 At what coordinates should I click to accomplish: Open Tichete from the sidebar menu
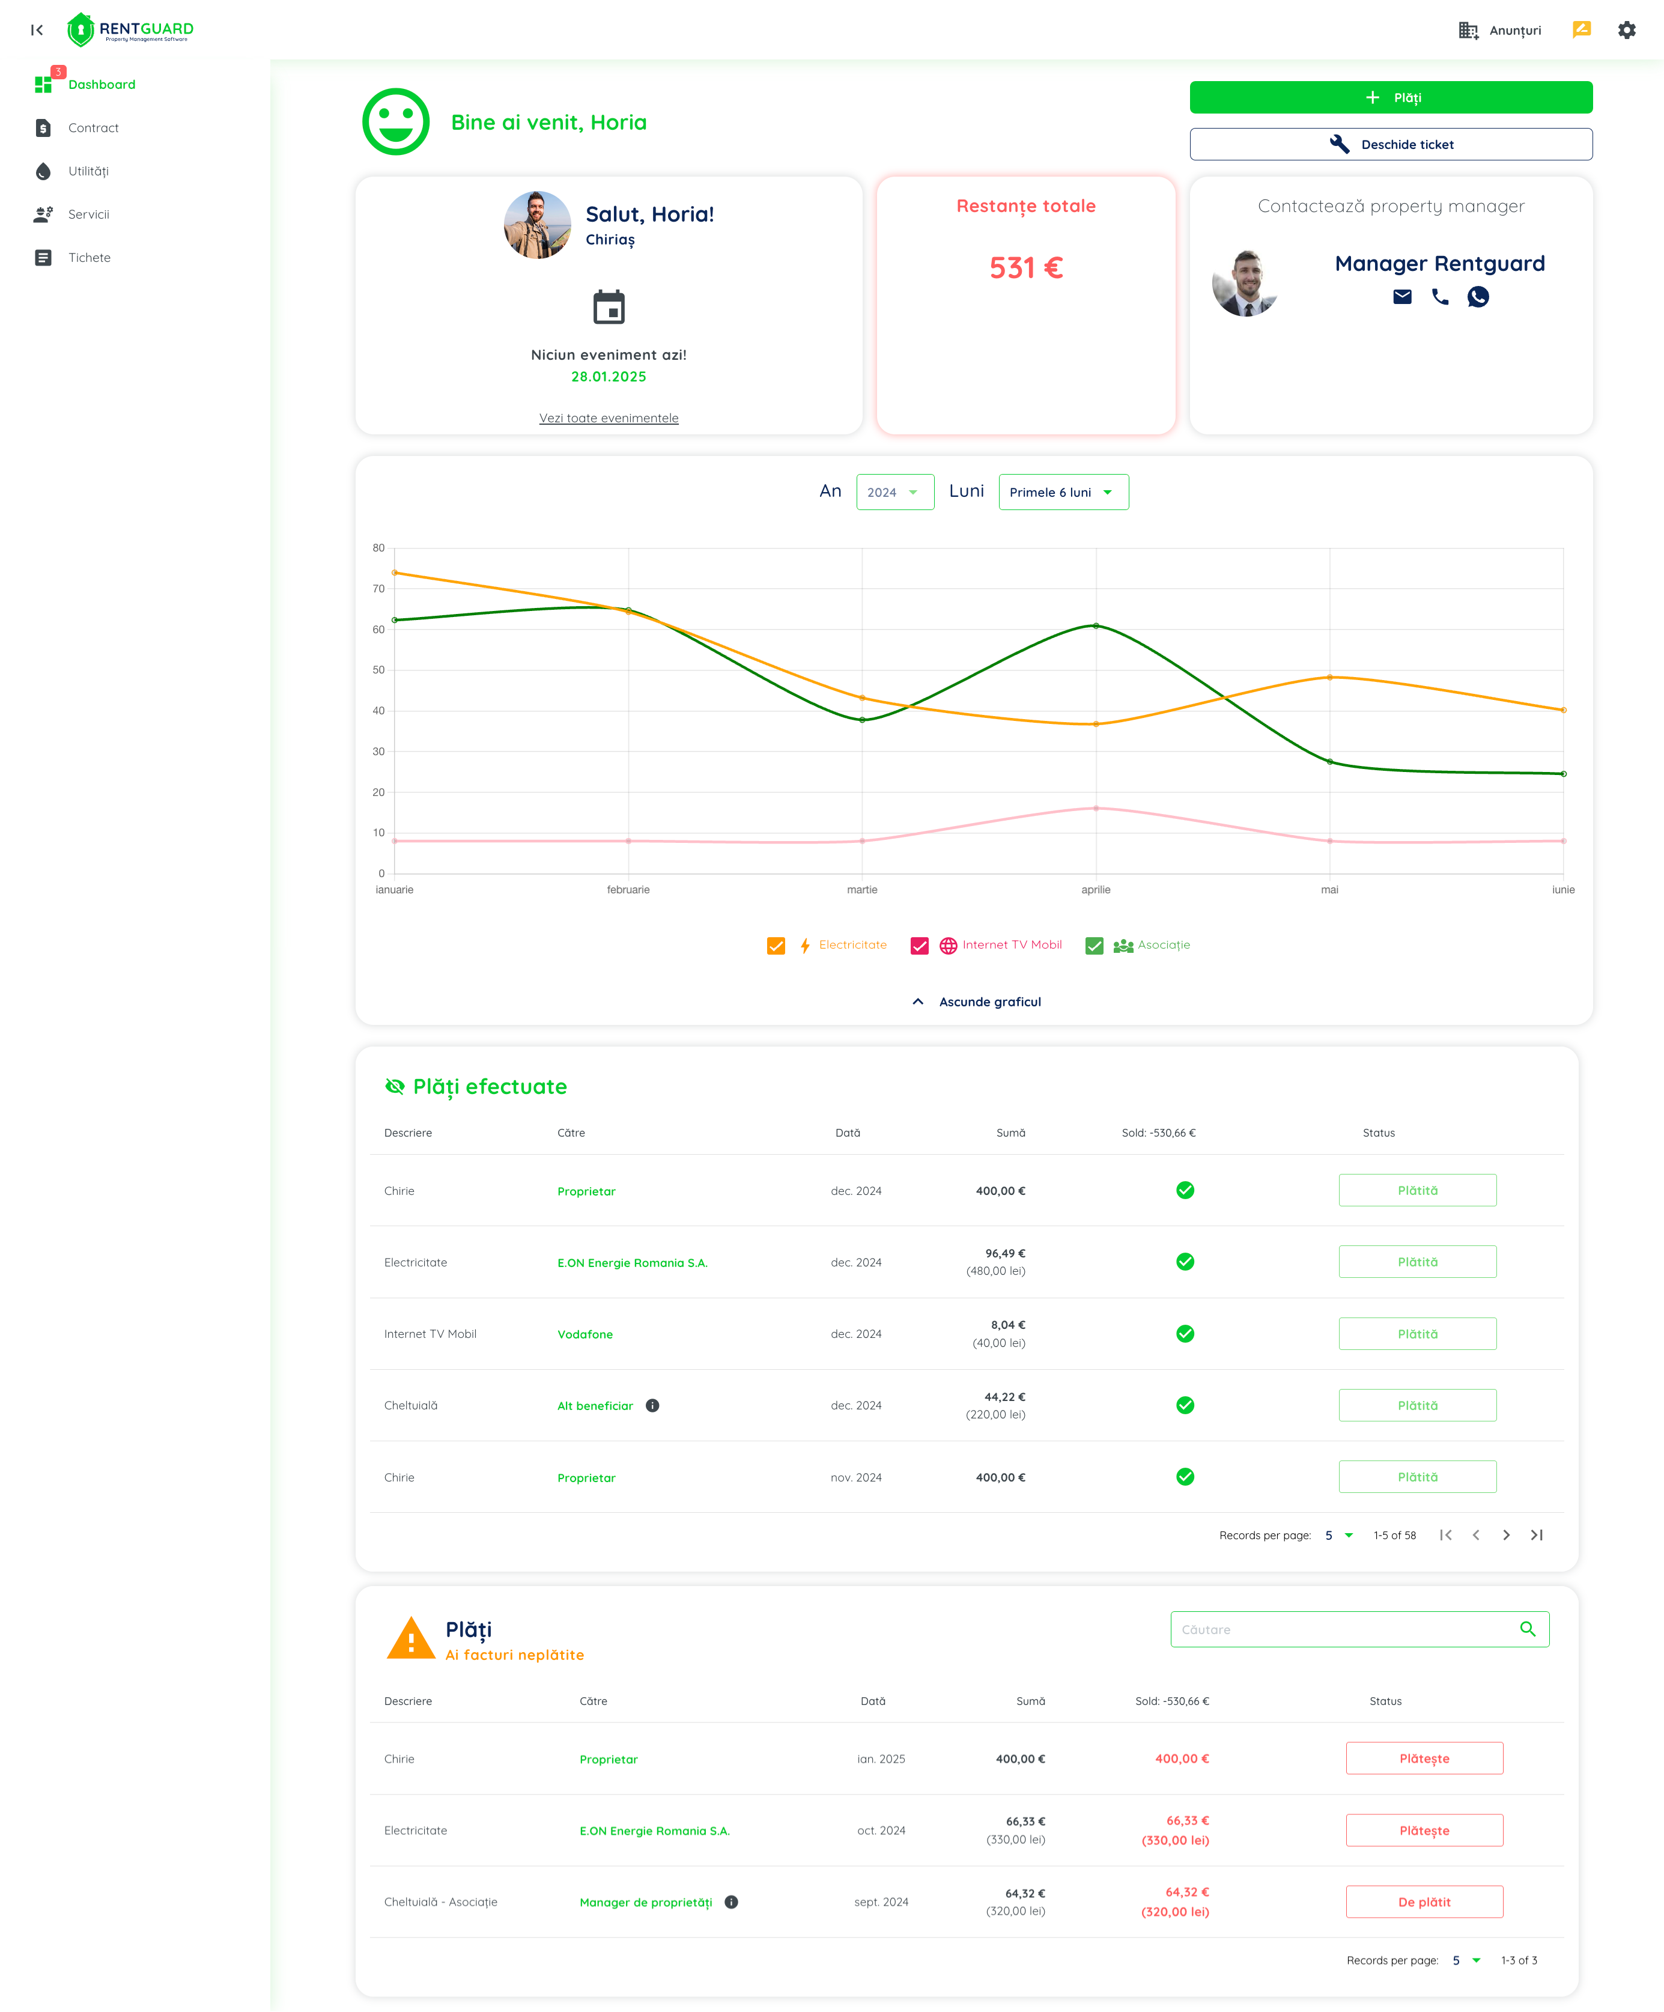pyautogui.click(x=89, y=258)
